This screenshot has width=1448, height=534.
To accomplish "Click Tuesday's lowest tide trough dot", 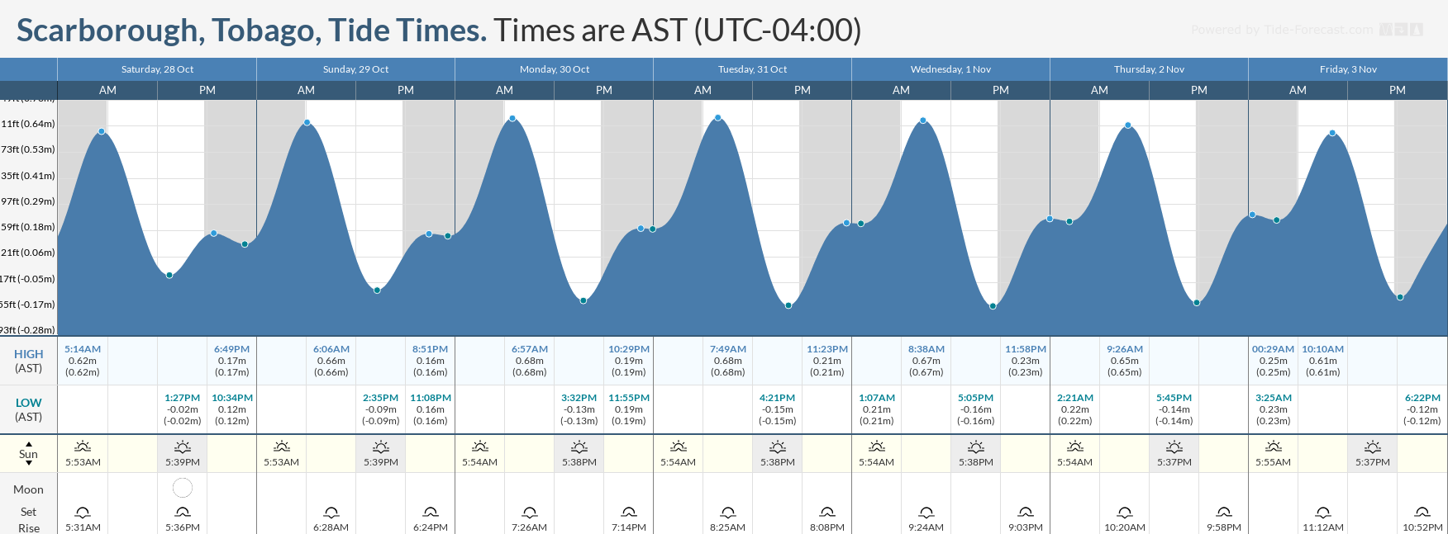I will coord(788,305).
